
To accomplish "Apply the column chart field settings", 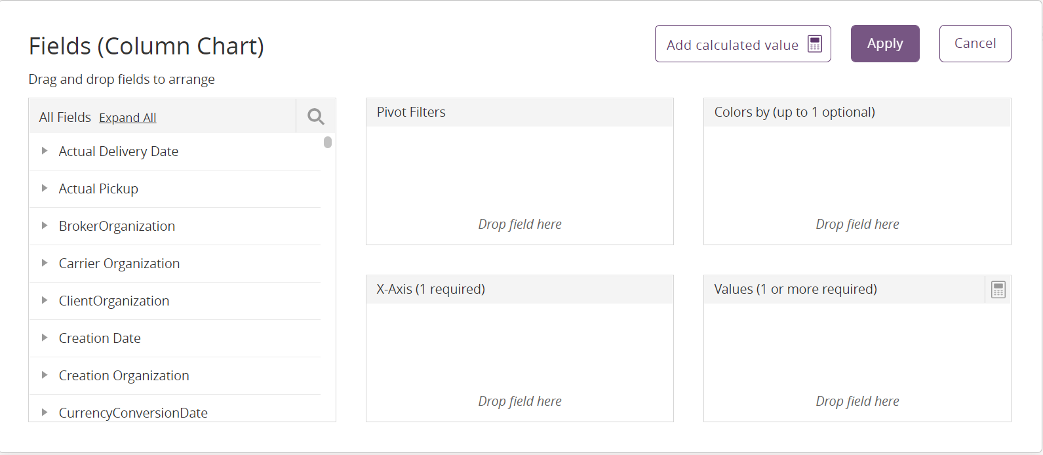I will point(885,44).
